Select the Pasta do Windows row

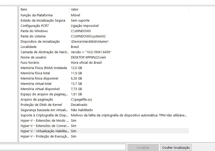(x=104, y=31)
